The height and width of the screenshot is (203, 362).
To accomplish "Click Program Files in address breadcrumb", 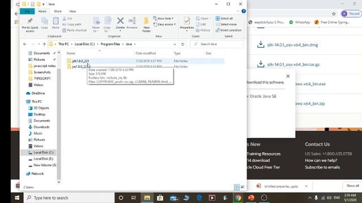I will coord(110,44).
